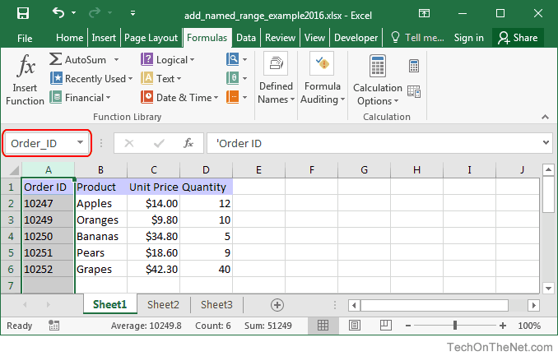This screenshot has height=356, width=558.
Task: Click horizontal scrollbar right arrow
Action: 533,305
